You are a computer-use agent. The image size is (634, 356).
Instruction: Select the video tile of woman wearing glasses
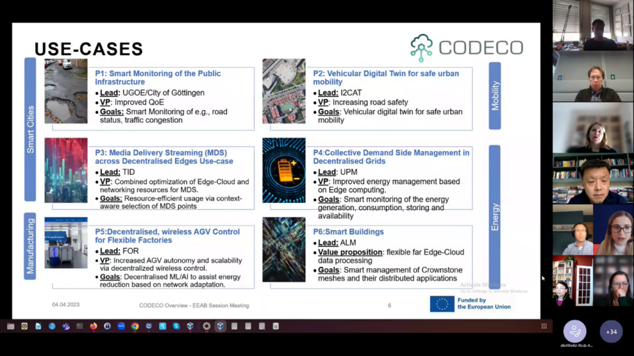click(x=614, y=230)
